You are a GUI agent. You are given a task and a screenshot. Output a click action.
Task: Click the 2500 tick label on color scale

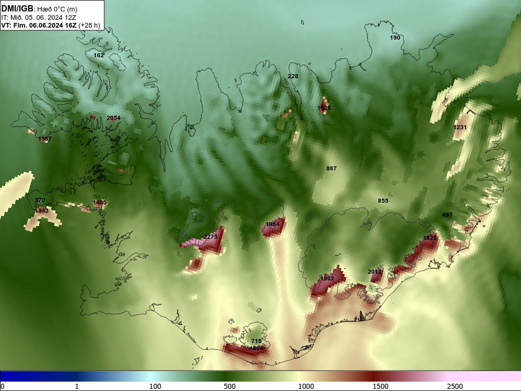click(x=455, y=386)
